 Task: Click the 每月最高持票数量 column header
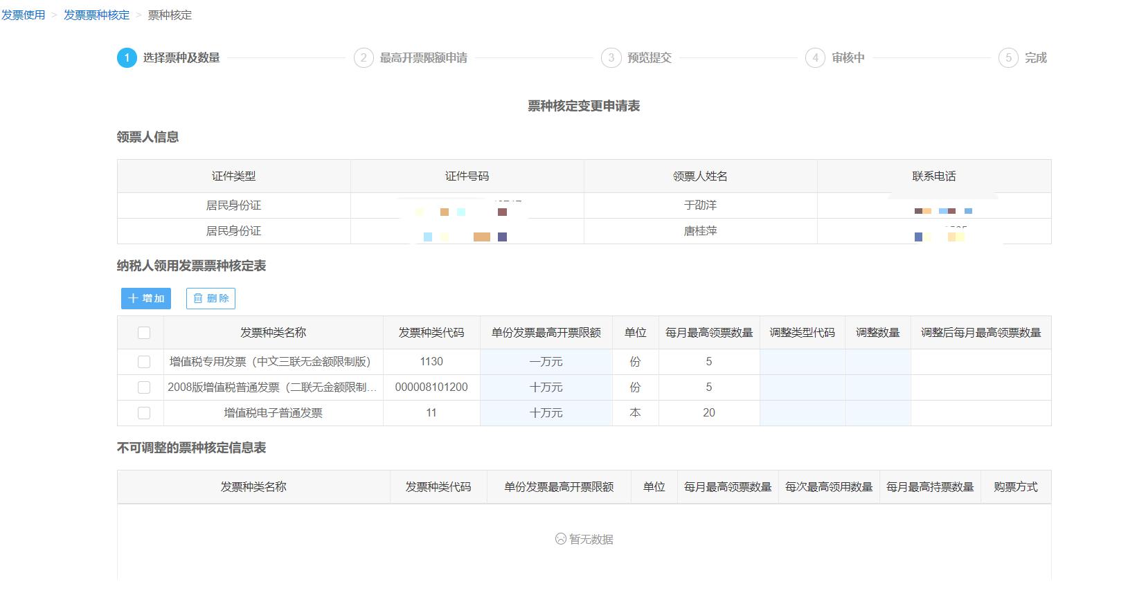pos(930,487)
